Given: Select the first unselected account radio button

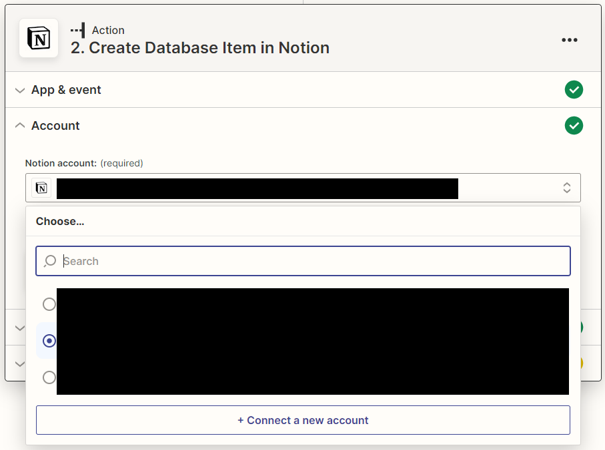Looking at the screenshot, I should 49,304.
